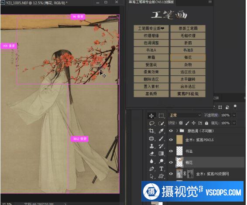Viewport: 247px width, 205px height.
Task: Select the Rectangular Marquee tool
Action: pyautogui.click(x=161, y=116)
